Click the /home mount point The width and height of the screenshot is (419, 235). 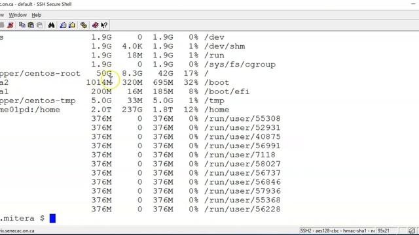click(217, 110)
